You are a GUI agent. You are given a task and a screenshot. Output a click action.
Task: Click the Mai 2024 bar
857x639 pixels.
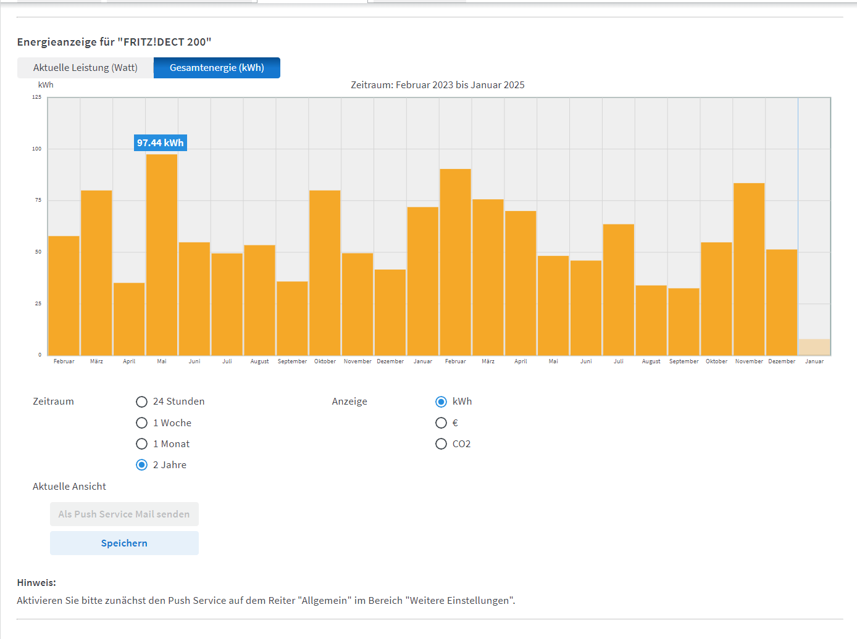pyautogui.click(x=553, y=305)
